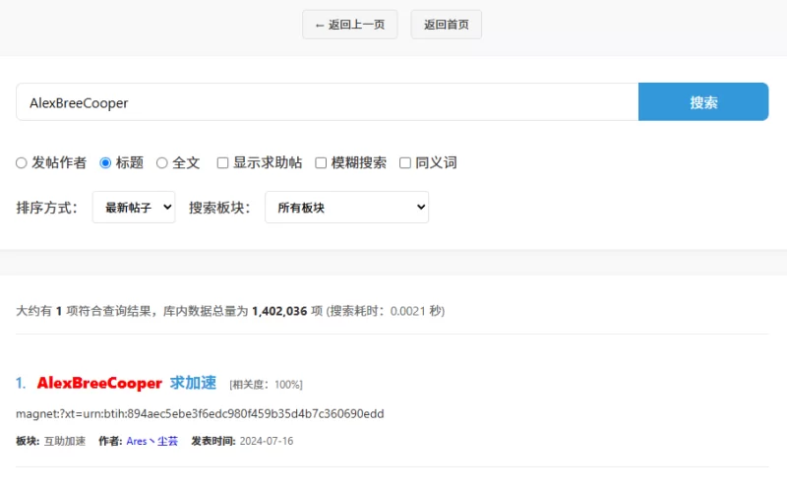Open the 排序方式 dropdown showing 最新帖子
This screenshot has height=489, width=787.
[134, 208]
